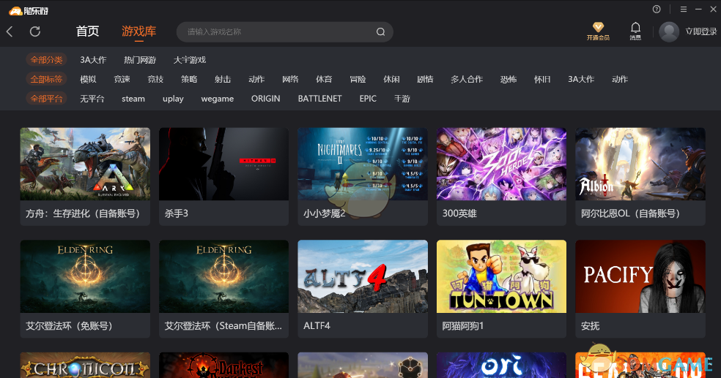Open the ARK 方舟:生存进化 game thumbnail
Viewport: 721px width, 378px height.
[x=85, y=164]
